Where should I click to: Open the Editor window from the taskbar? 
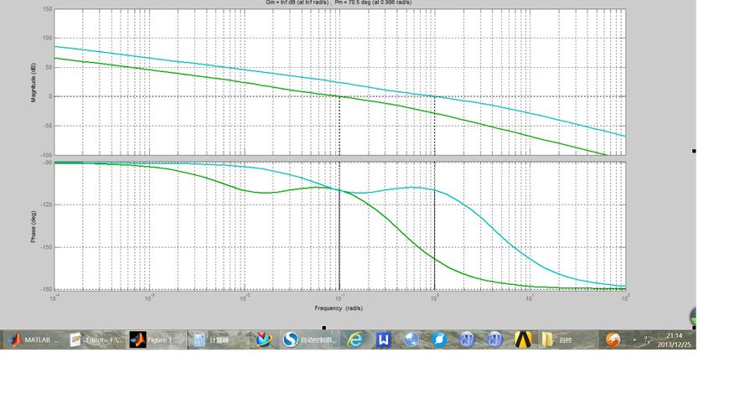click(96, 339)
